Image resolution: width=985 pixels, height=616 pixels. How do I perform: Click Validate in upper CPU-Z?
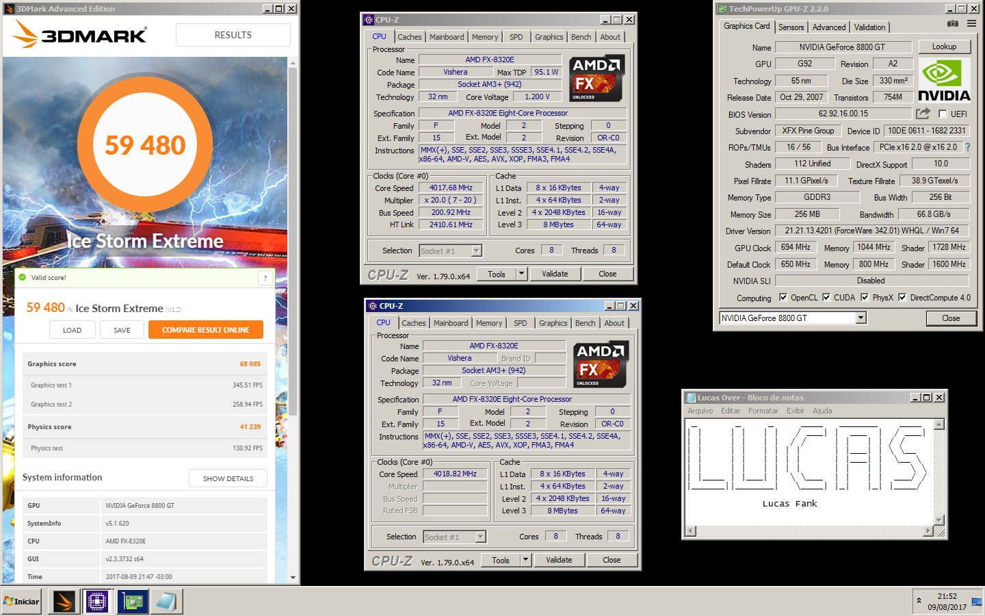click(x=555, y=274)
